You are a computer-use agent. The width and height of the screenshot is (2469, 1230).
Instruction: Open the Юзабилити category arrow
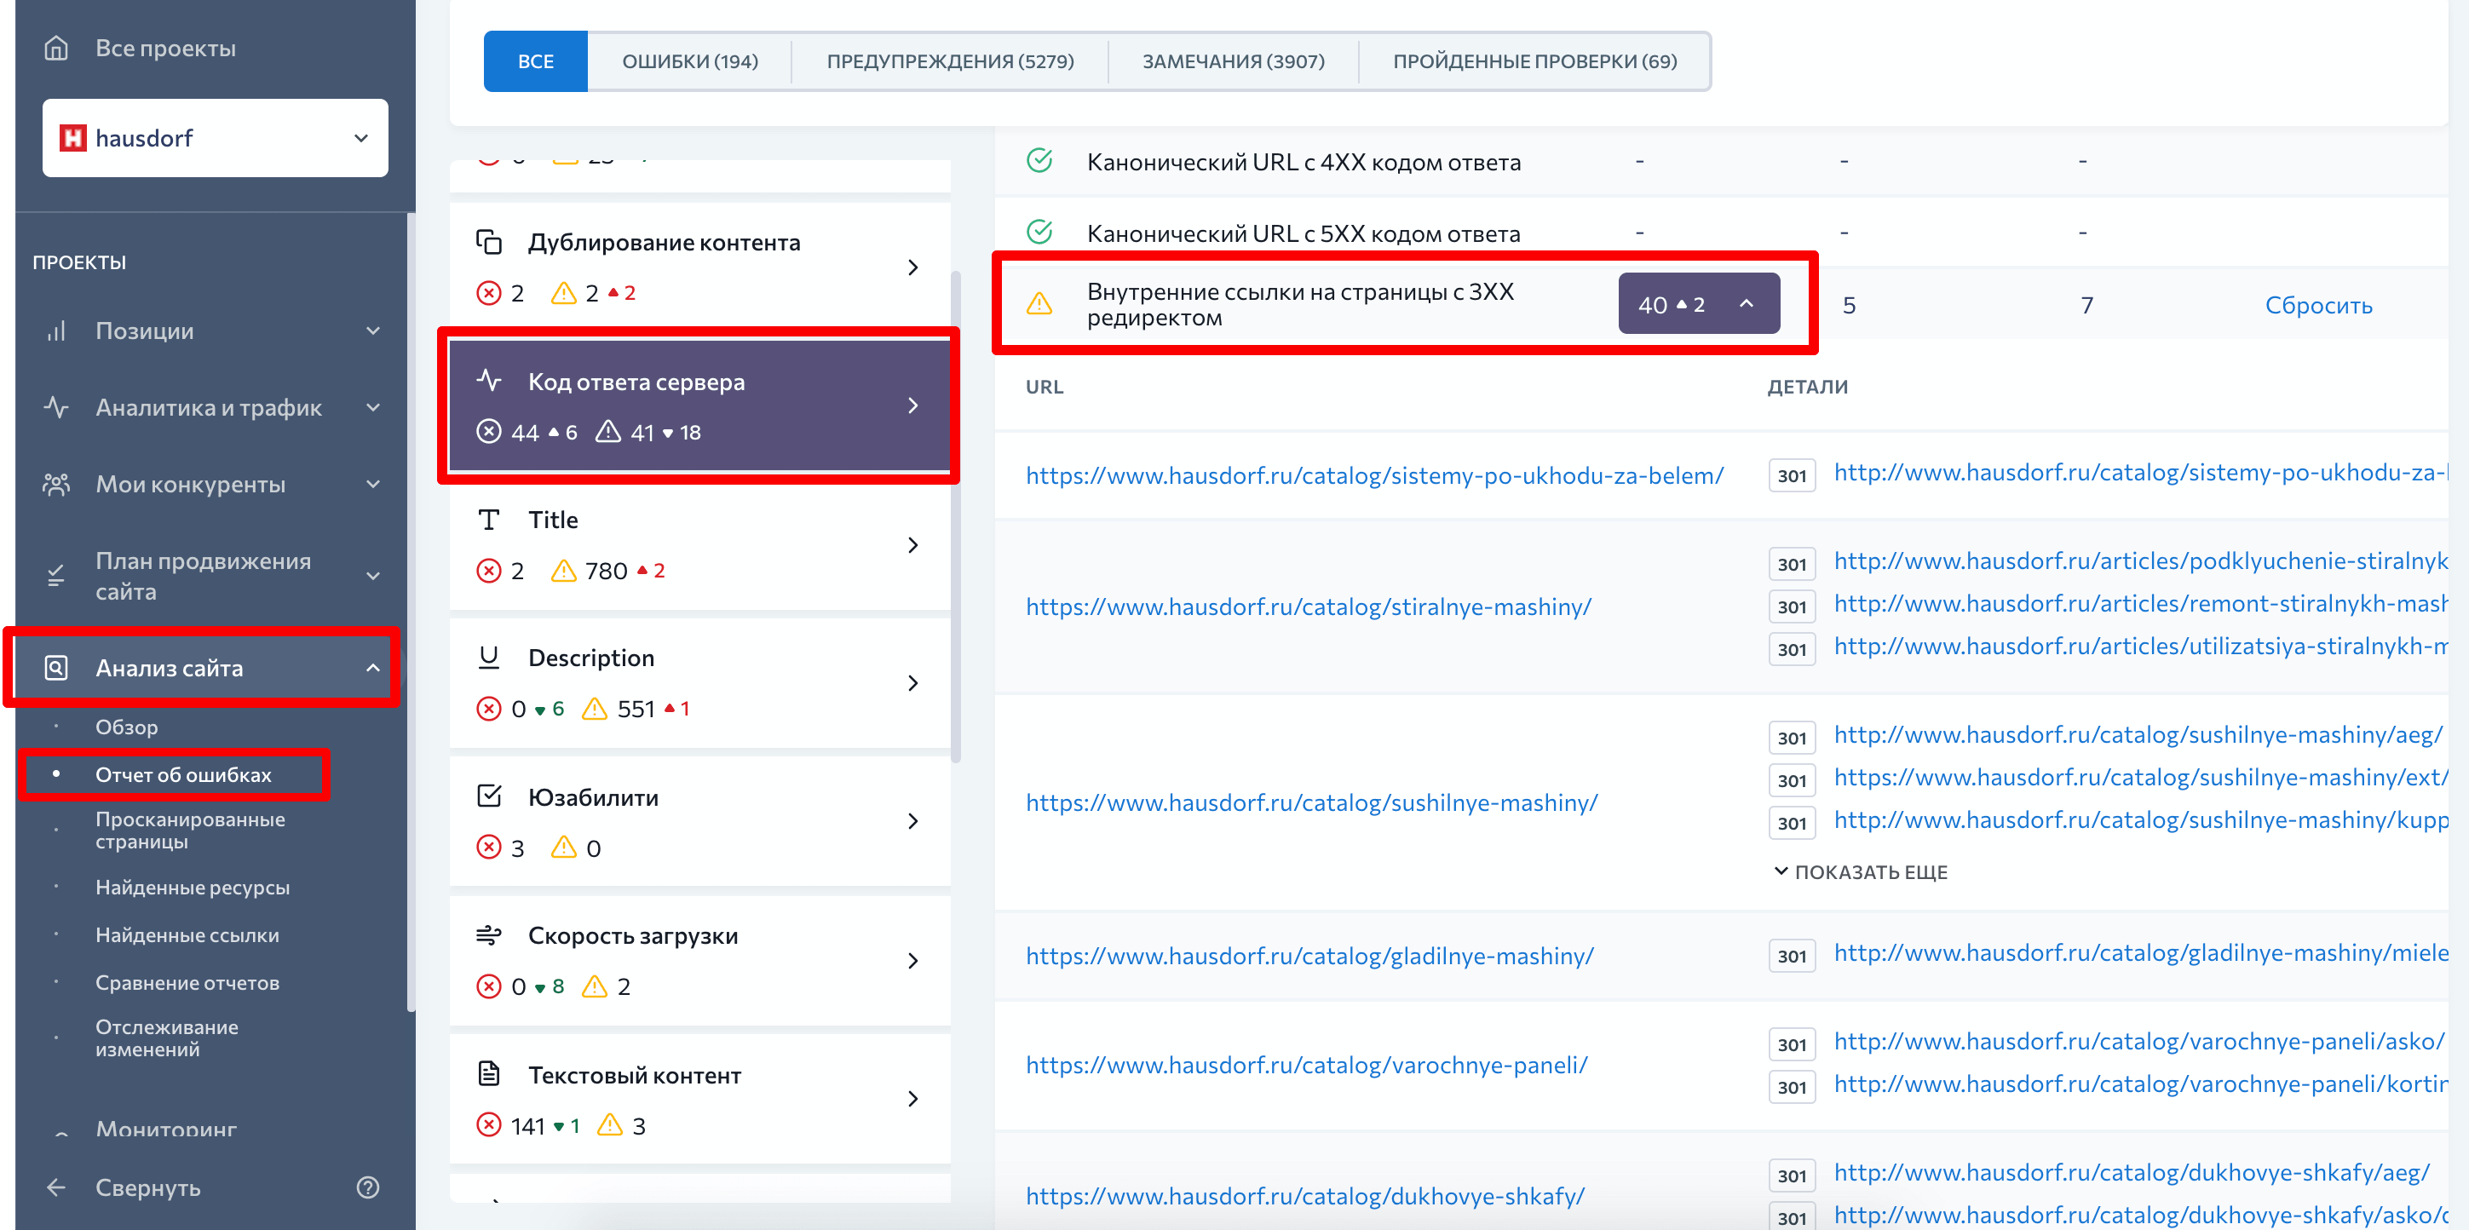912,821
